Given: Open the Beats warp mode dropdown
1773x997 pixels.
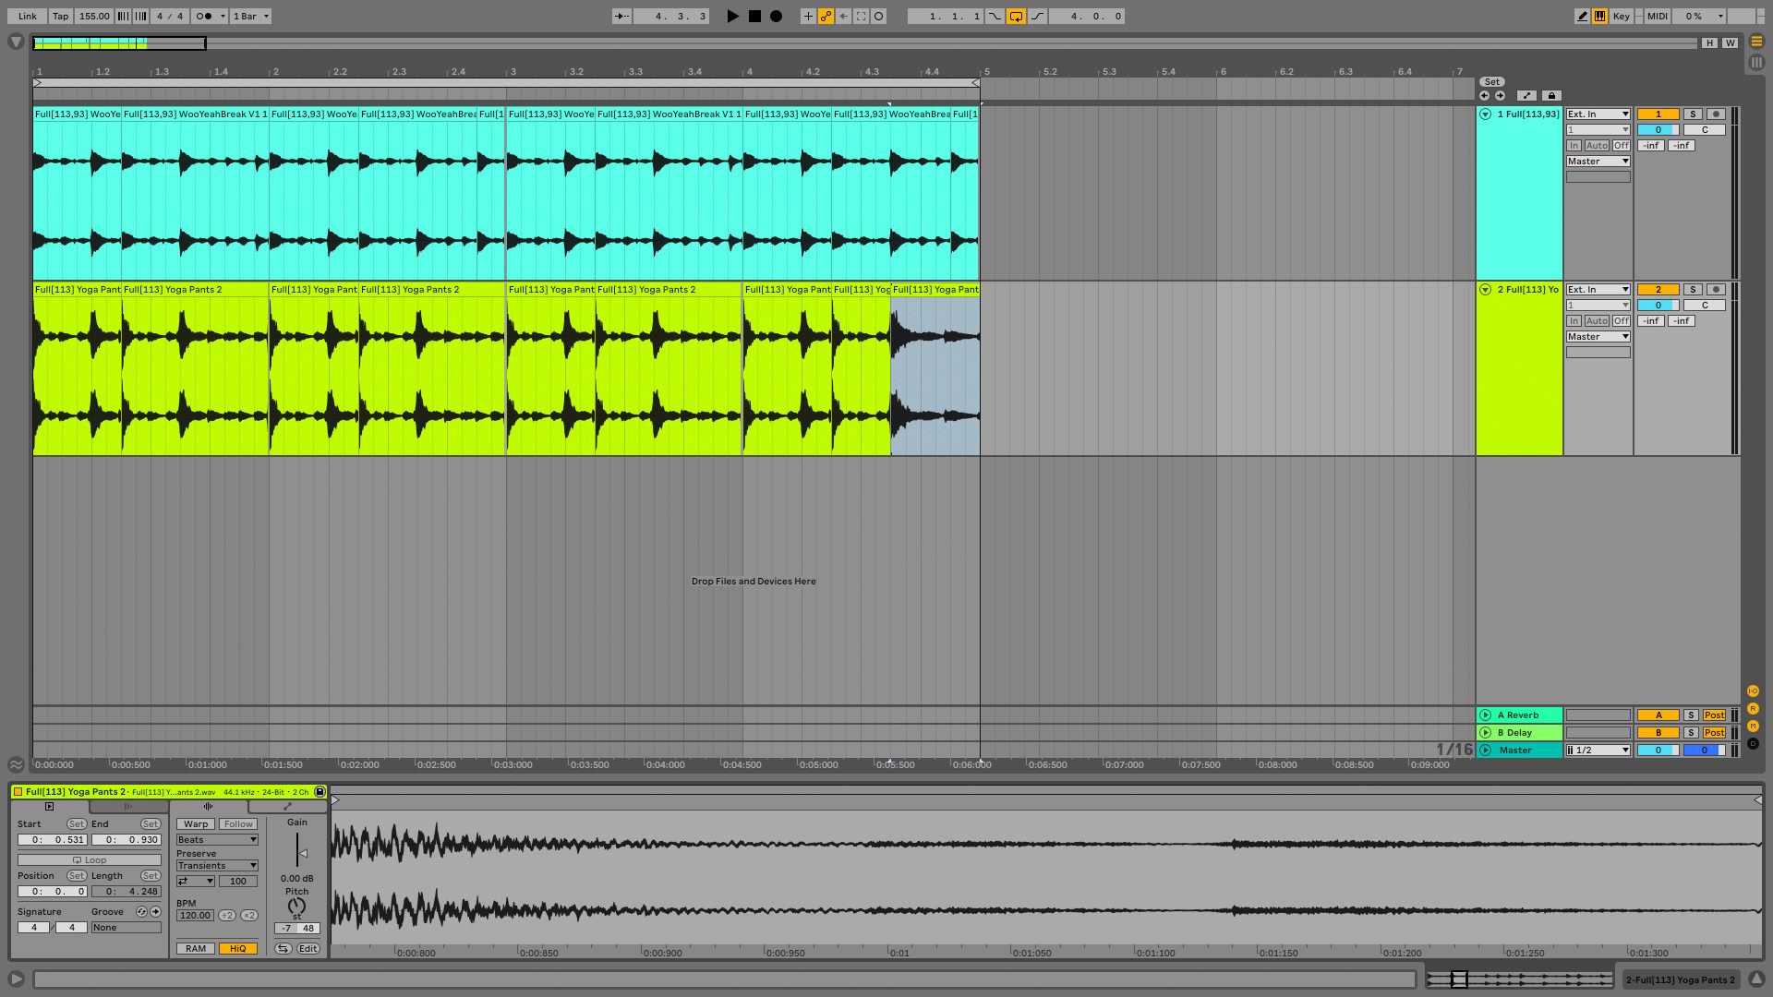Looking at the screenshot, I should 217,839.
